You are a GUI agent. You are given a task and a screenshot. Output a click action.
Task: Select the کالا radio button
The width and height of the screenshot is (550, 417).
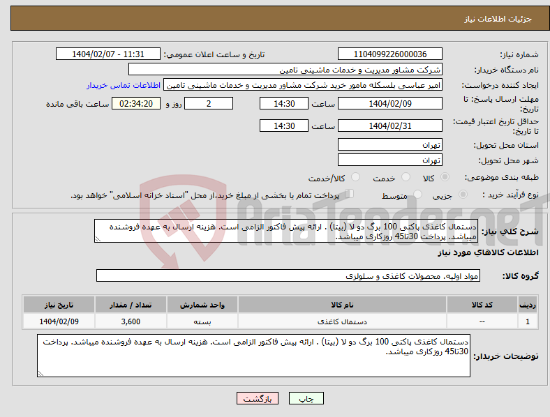point(445,177)
